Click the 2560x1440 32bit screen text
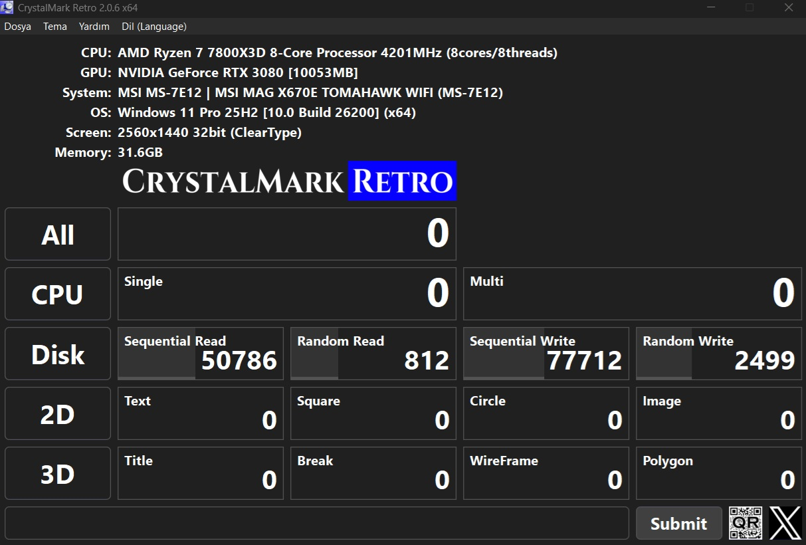This screenshot has height=545, width=806. (210, 132)
